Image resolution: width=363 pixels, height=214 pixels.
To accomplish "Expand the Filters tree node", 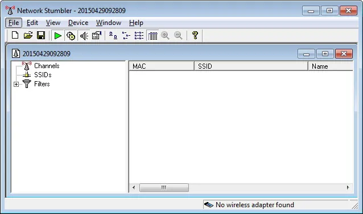I will (x=16, y=84).
